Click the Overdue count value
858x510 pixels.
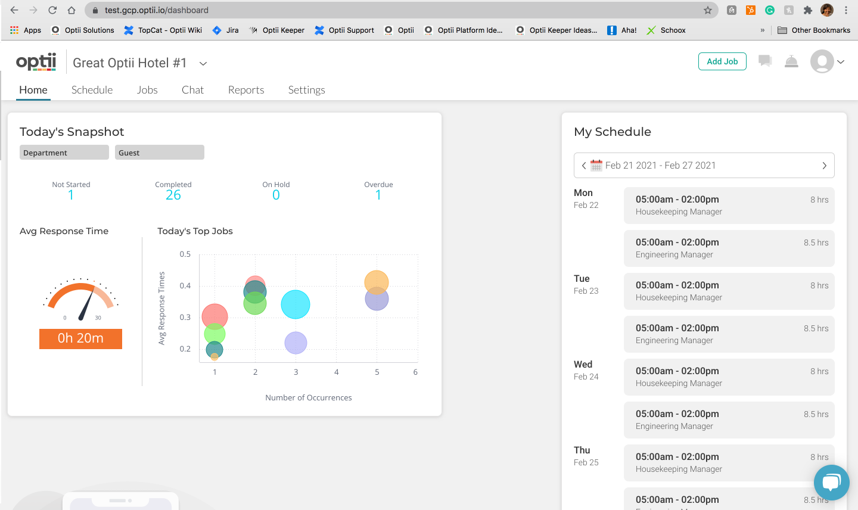click(x=378, y=195)
